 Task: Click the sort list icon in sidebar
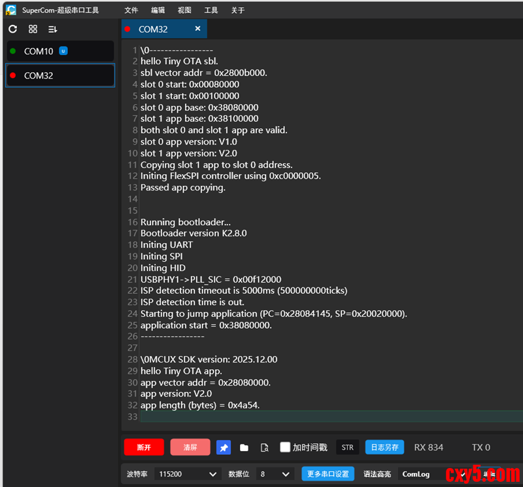pyautogui.click(x=53, y=29)
